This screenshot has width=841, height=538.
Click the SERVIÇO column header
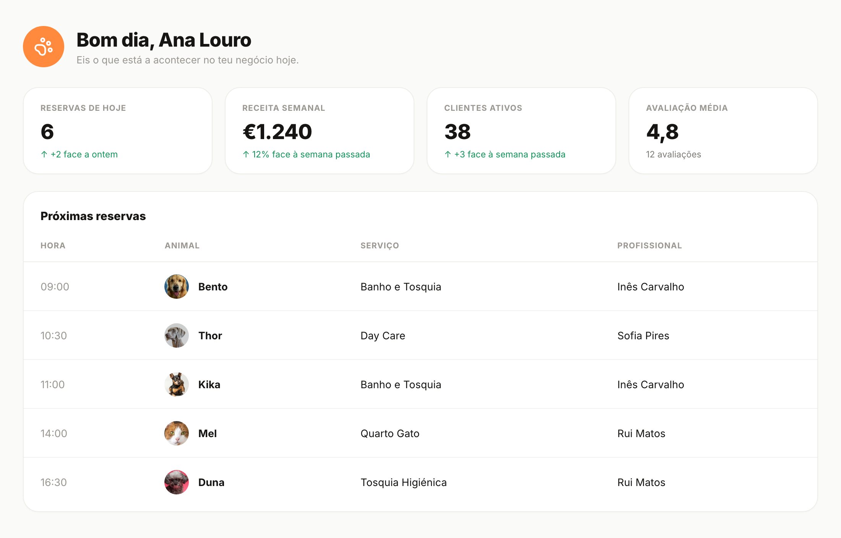(380, 246)
